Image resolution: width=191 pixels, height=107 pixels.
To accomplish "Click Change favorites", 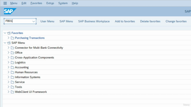I will coord(176,21).
